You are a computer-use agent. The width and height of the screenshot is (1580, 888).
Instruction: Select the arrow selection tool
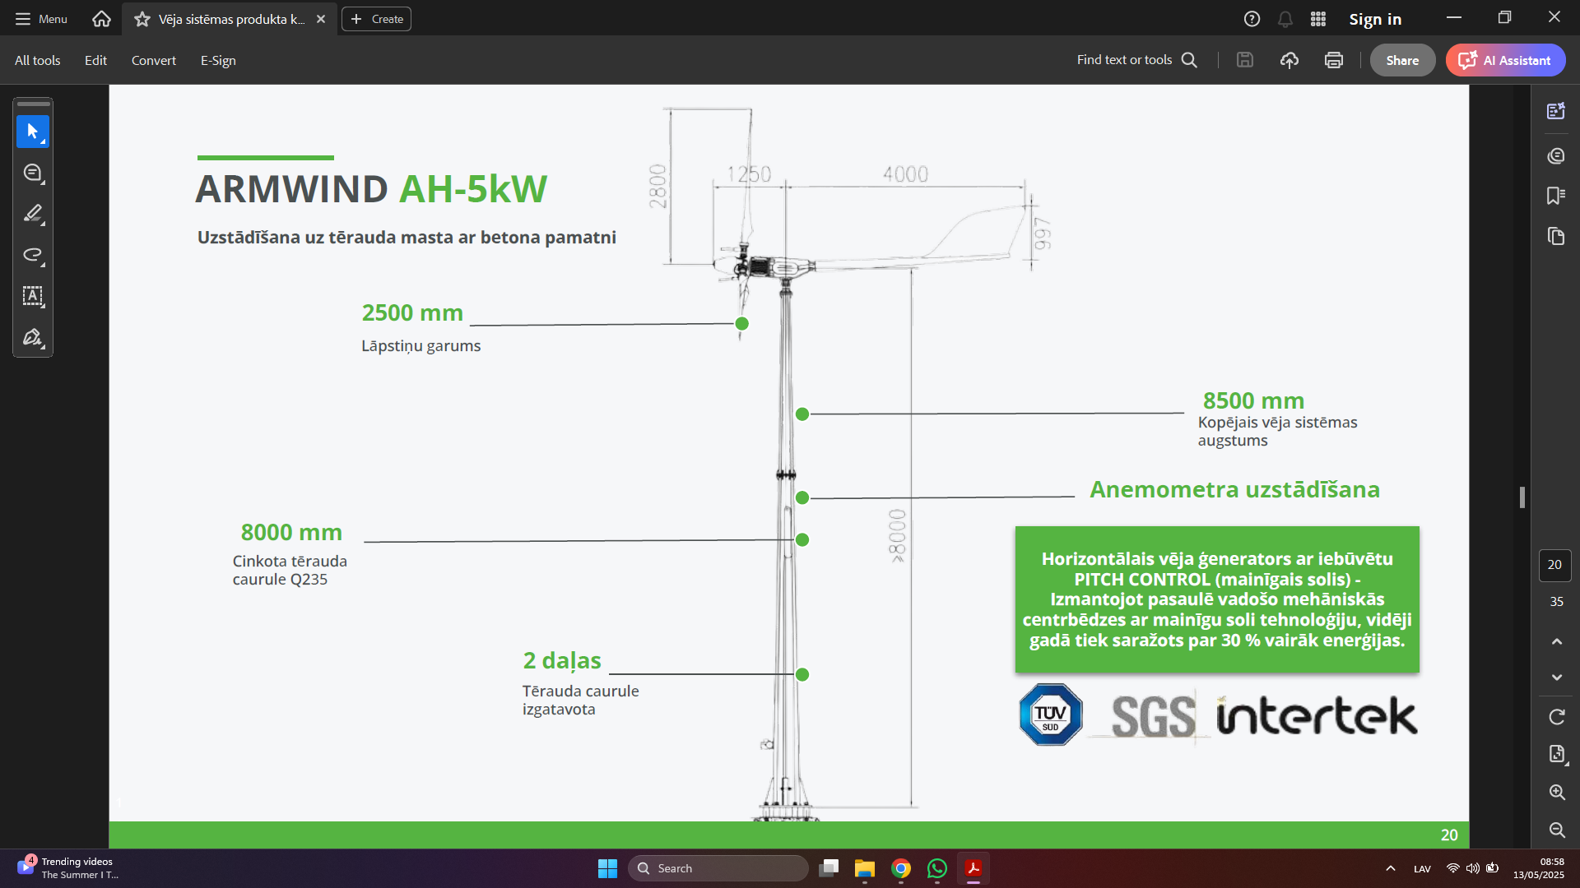coord(33,132)
